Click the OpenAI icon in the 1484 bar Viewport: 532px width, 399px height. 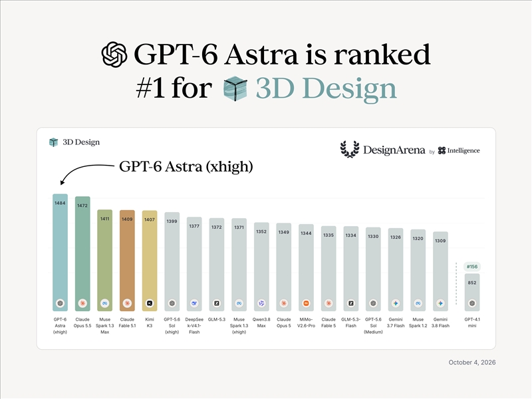(60, 303)
